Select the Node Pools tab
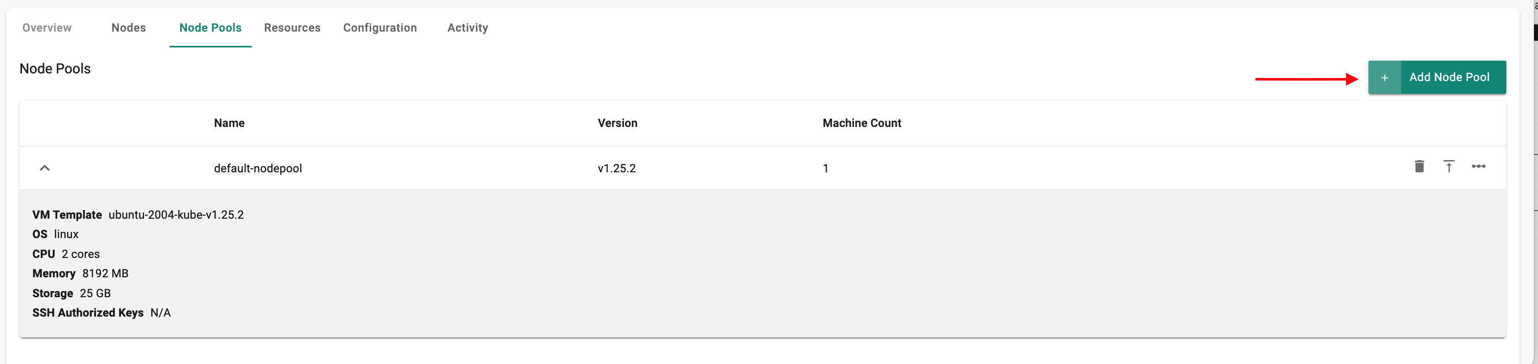Screen dimensions: 1538x364 click(x=210, y=28)
